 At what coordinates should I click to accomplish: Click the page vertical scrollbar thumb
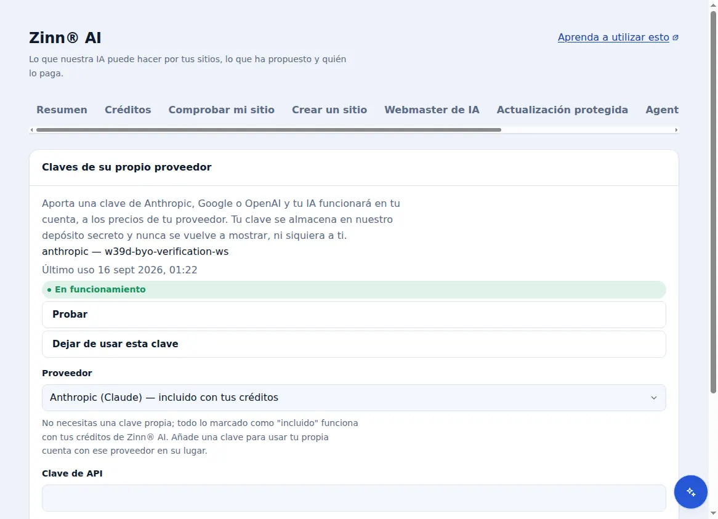click(x=713, y=201)
